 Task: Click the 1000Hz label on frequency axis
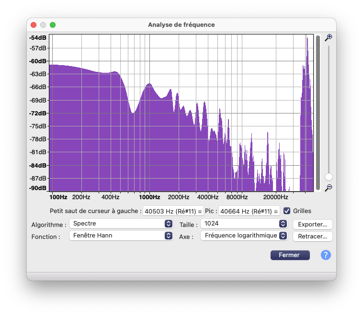tap(149, 197)
